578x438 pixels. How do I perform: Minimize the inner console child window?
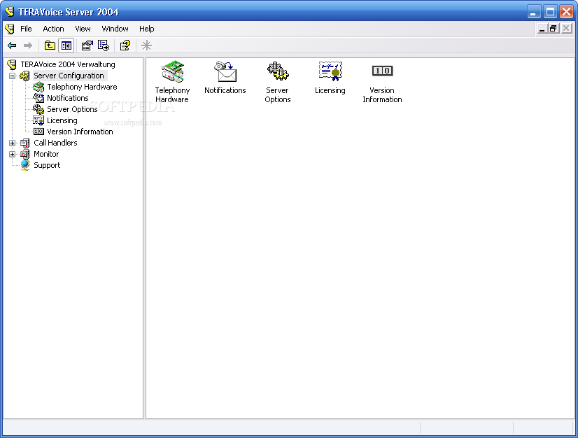coord(542,29)
